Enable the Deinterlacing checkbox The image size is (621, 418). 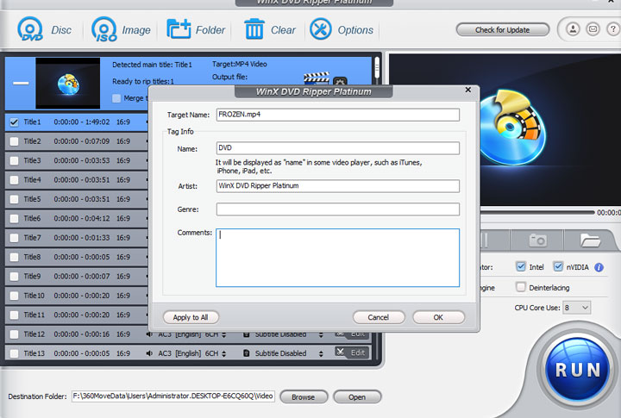pos(521,287)
